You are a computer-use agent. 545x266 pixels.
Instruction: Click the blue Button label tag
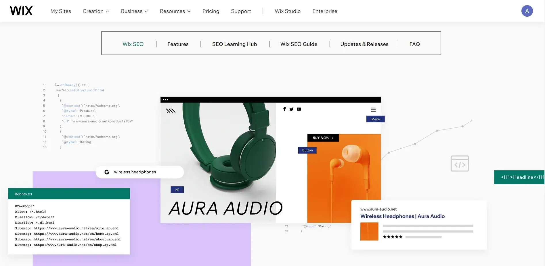[307, 150]
